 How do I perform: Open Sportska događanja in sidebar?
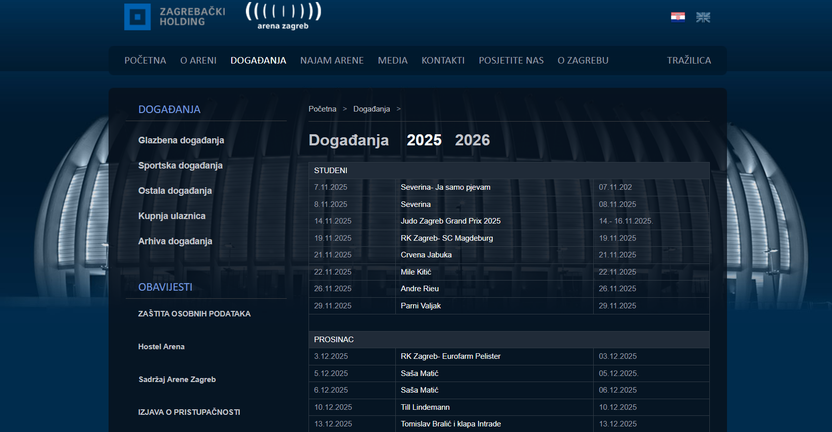point(180,166)
